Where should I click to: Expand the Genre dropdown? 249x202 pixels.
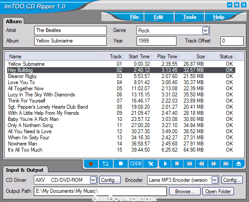206,30
